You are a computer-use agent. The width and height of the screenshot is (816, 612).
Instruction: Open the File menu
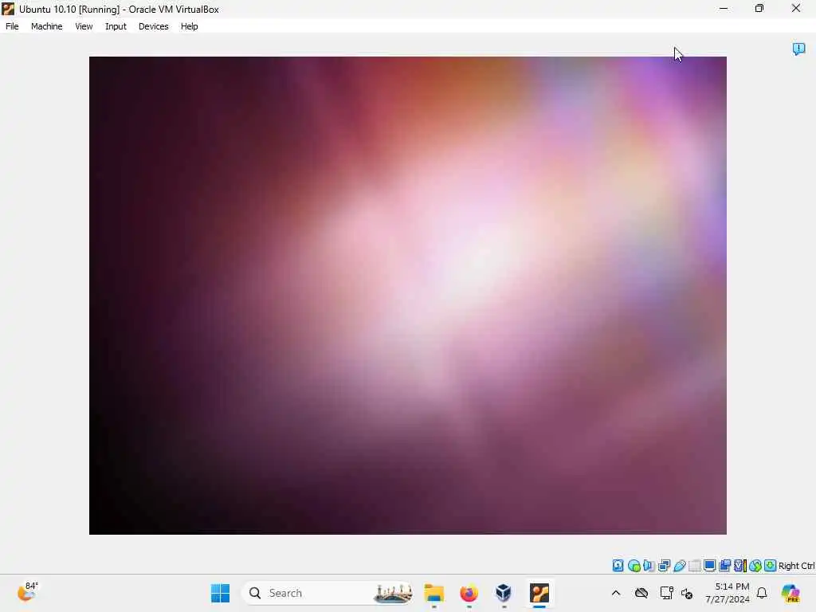point(12,26)
